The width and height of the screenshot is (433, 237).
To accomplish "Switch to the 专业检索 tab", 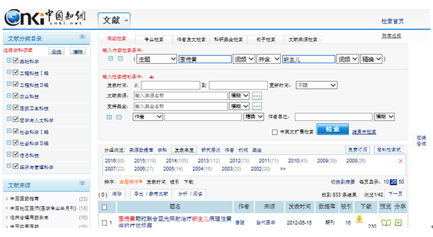I will click(x=154, y=39).
